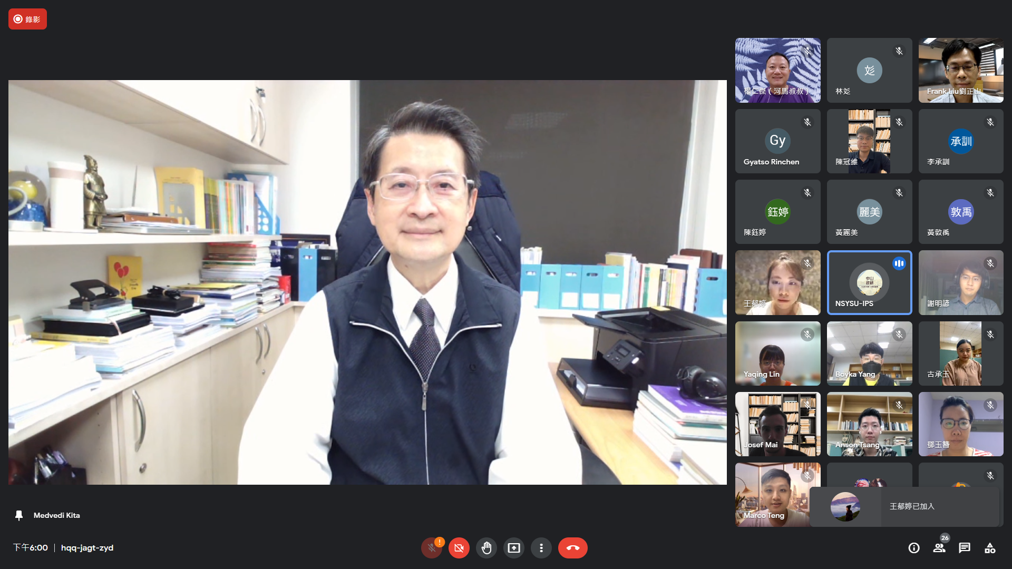Image resolution: width=1012 pixels, height=569 pixels.
Task: Click the present screen icon
Action: tap(514, 548)
